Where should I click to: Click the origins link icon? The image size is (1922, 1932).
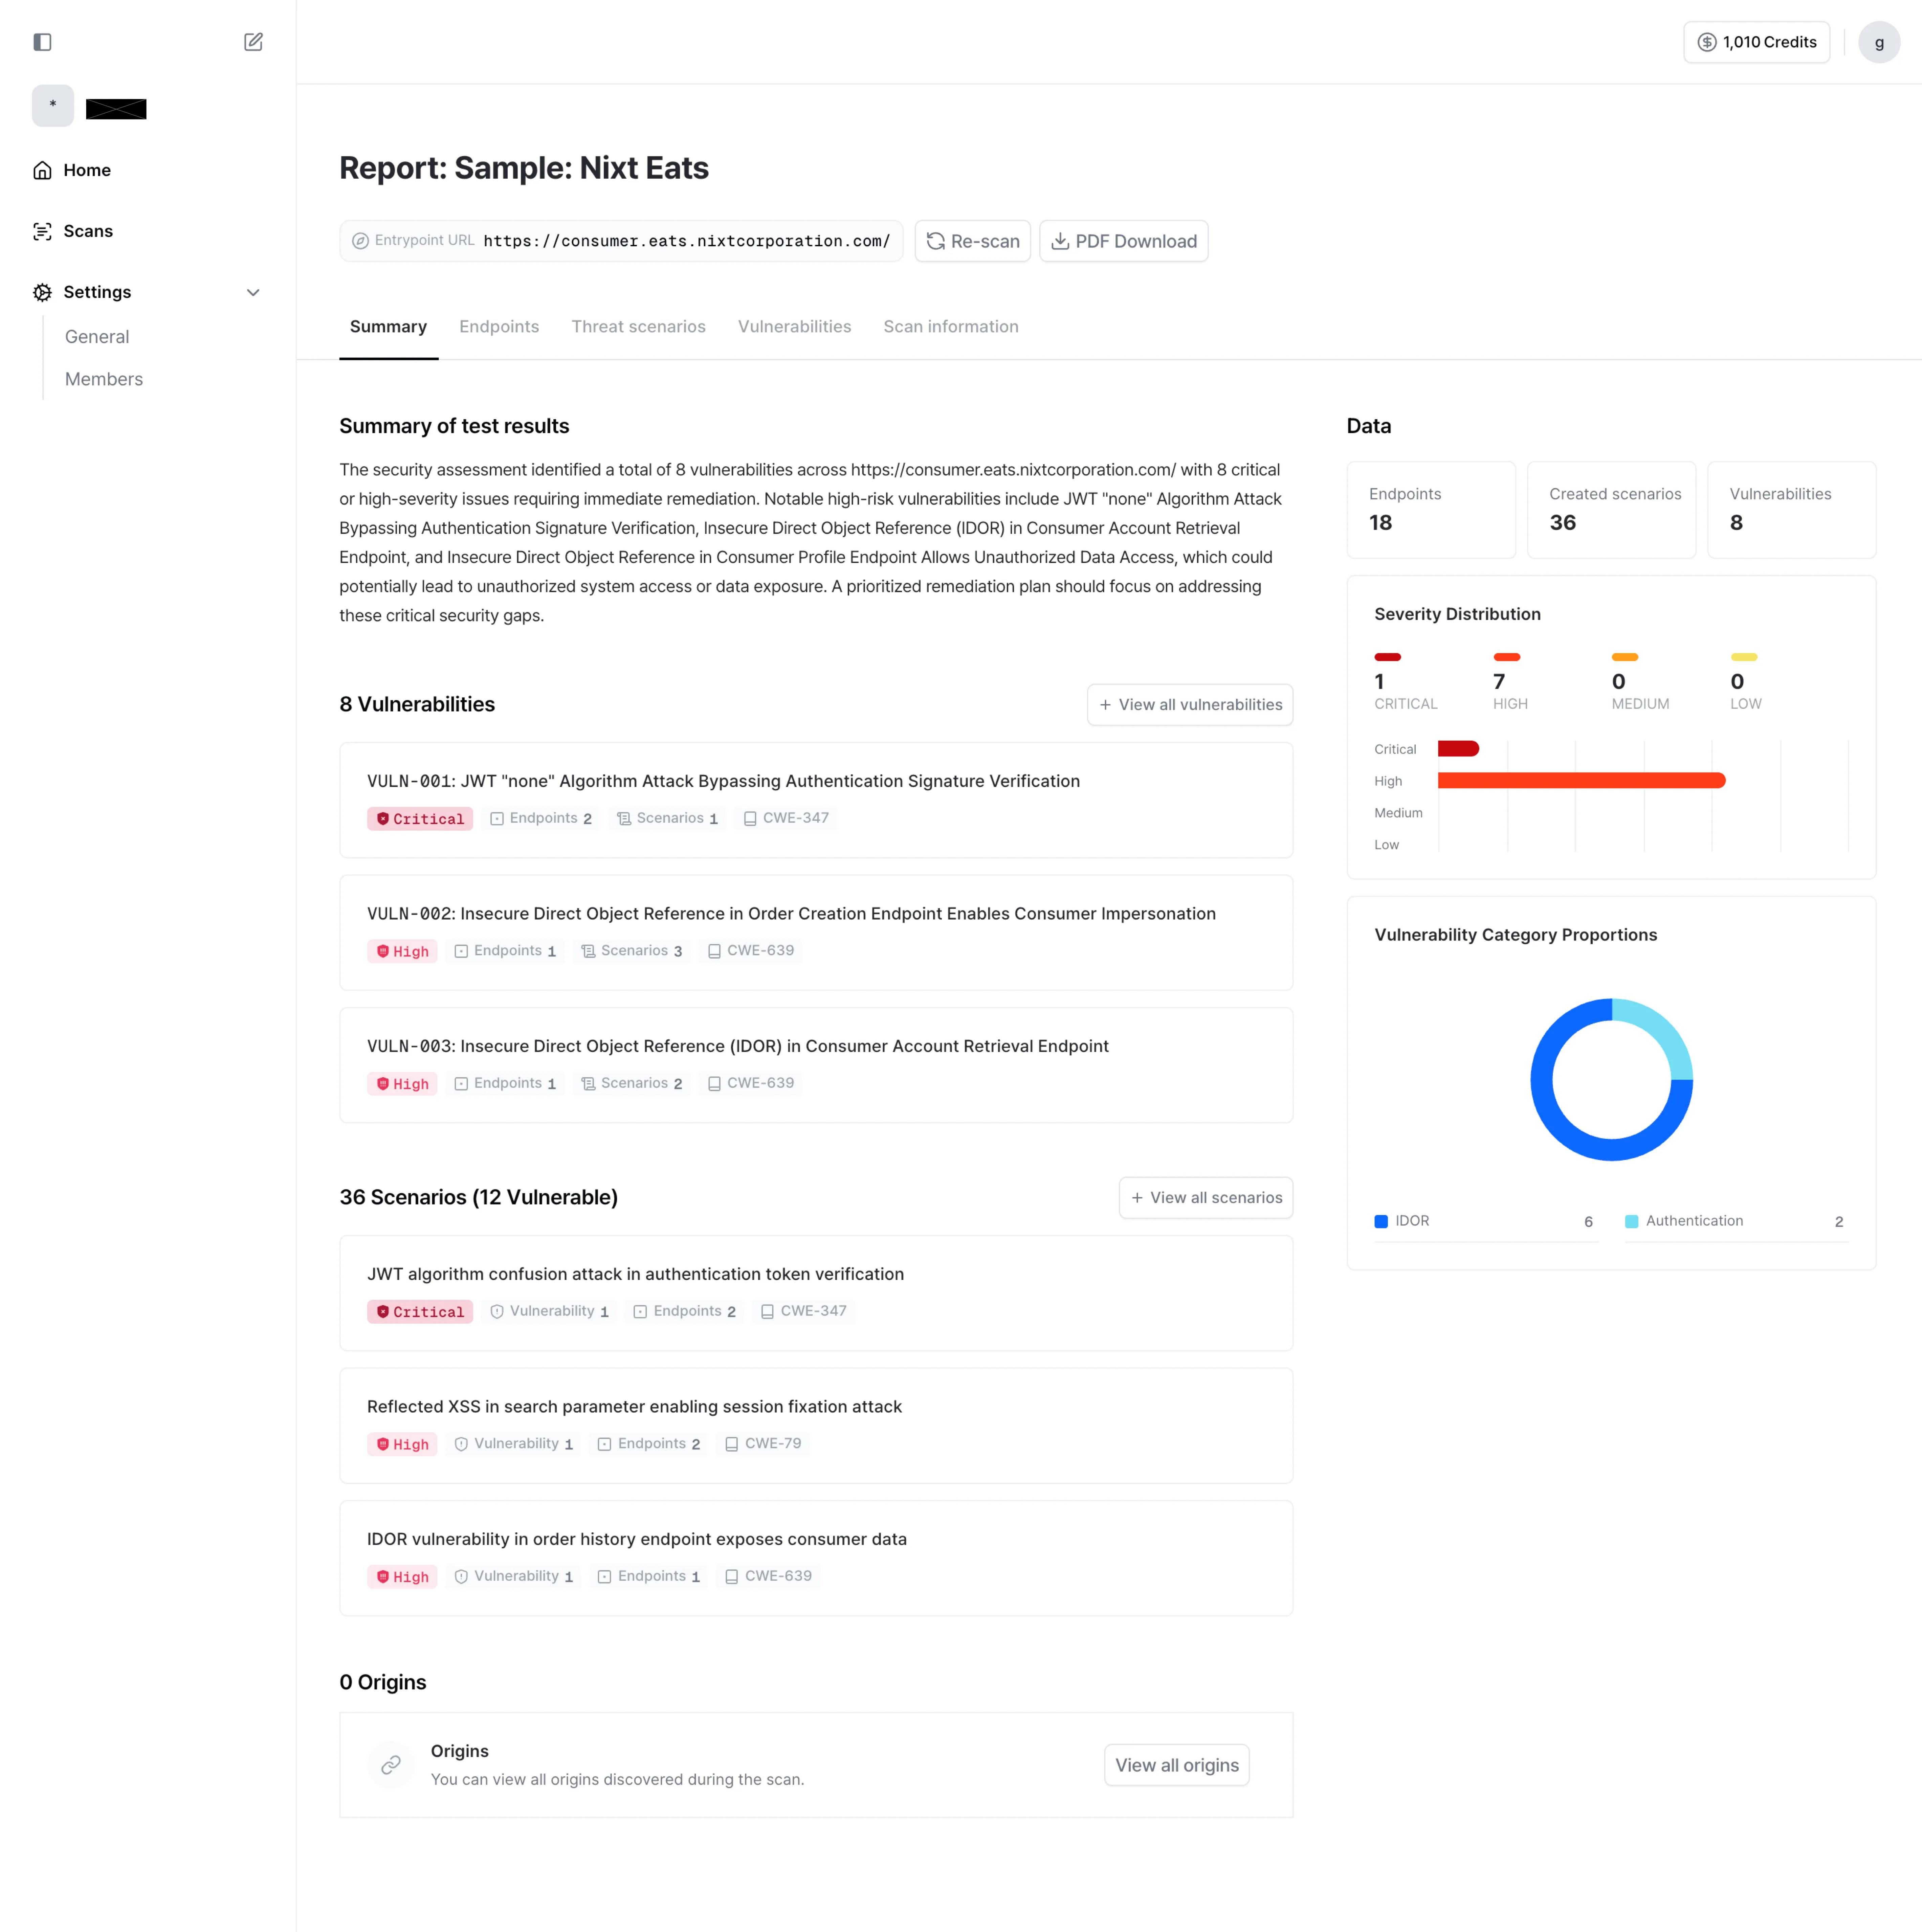coord(391,1765)
